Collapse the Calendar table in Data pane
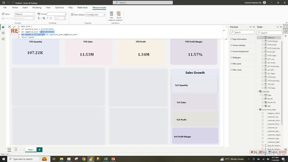Viewport: 288px width, 162px height. [258, 91]
